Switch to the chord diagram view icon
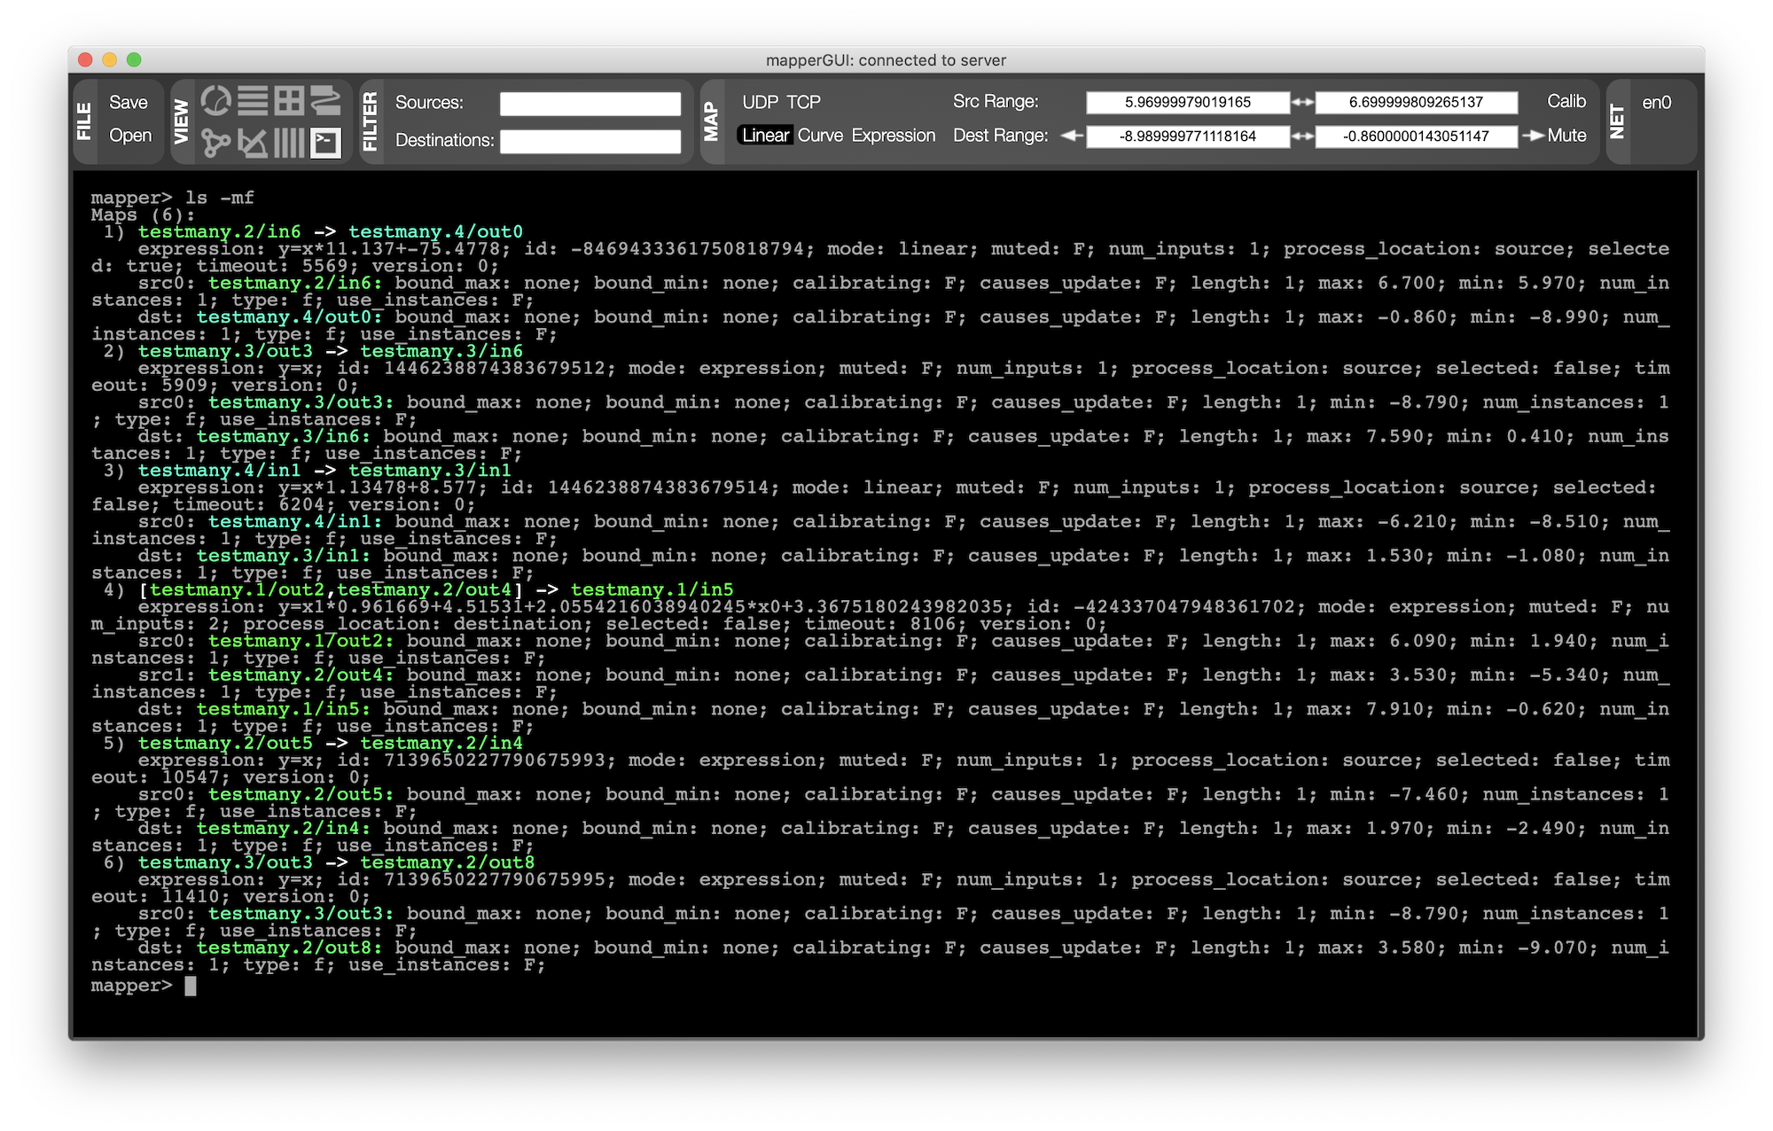 [215, 101]
